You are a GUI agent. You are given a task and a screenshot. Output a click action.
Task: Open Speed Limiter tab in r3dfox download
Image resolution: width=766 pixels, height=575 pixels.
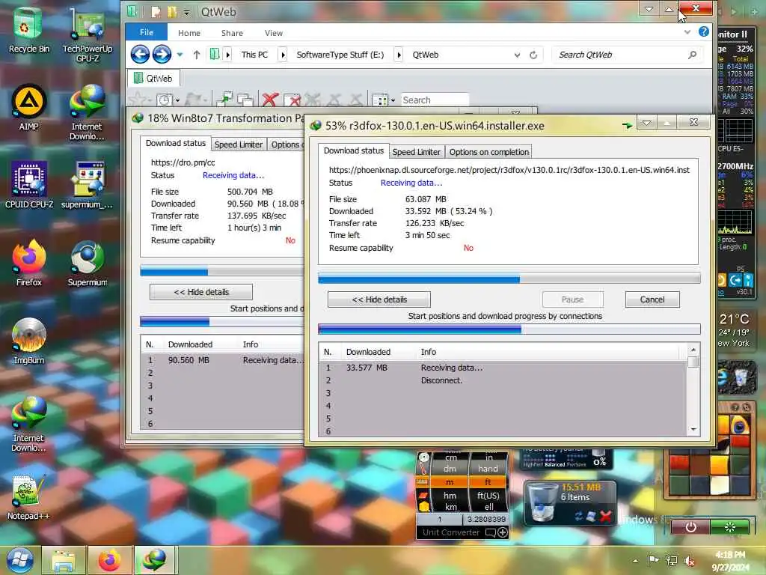(x=416, y=152)
